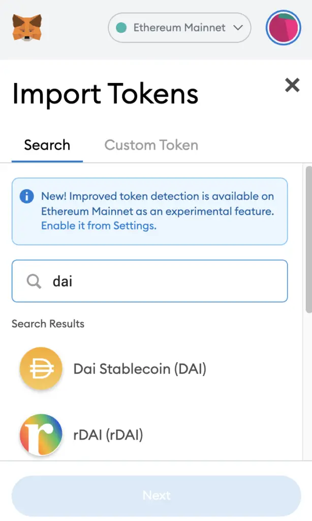Click the vertical scrollbar thumb
312x521 pixels.
tap(308, 239)
